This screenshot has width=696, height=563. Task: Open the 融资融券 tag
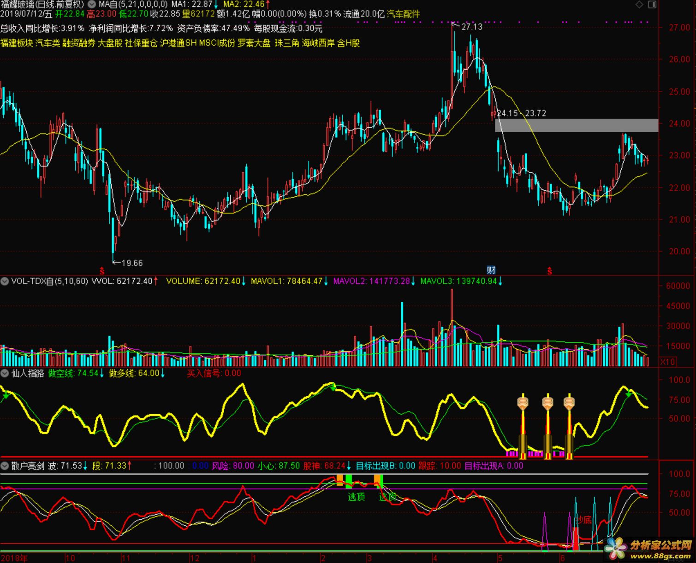tap(79, 43)
